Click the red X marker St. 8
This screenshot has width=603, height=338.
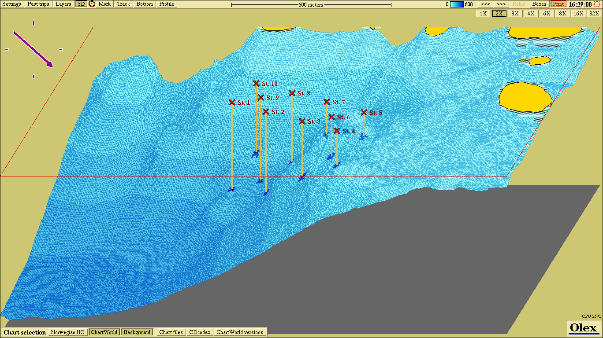coord(292,93)
